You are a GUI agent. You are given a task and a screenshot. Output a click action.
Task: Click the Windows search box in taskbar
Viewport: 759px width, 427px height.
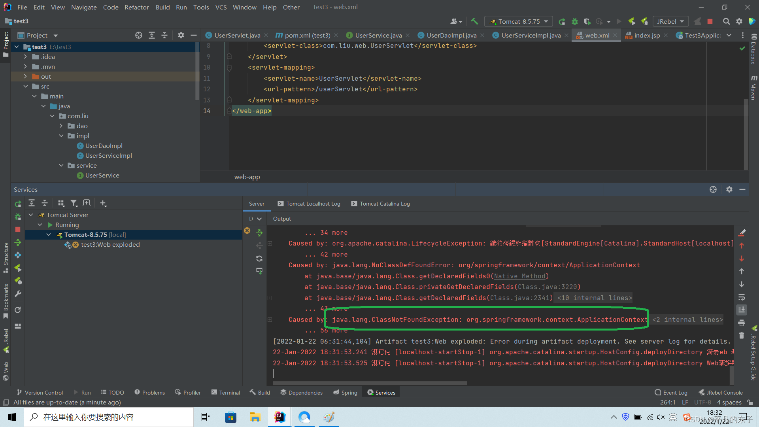(x=109, y=417)
